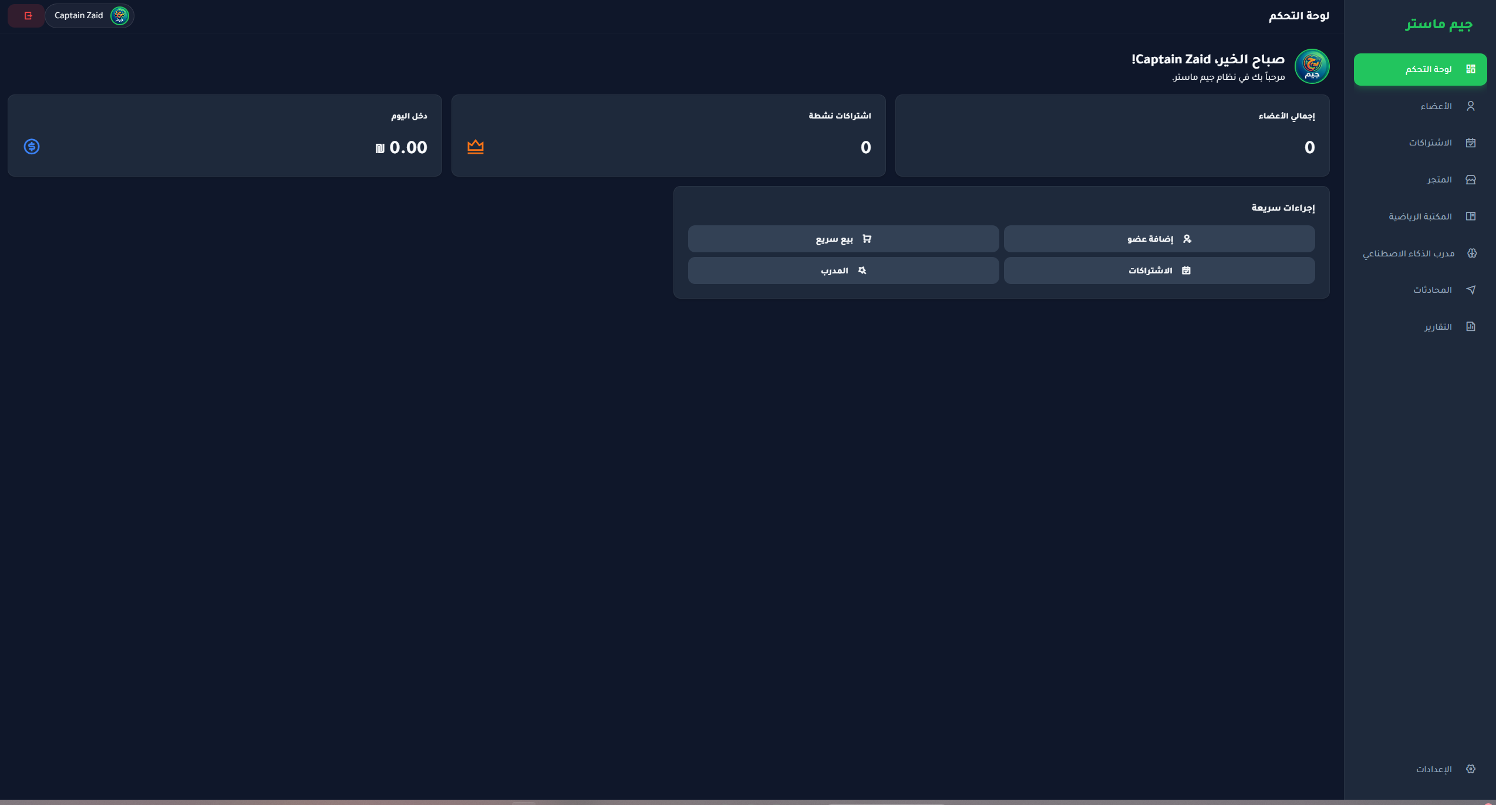Click the reports chart icon for التقارير
The width and height of the screenshot is (1496, 805).
click(x=1470, y=327)
